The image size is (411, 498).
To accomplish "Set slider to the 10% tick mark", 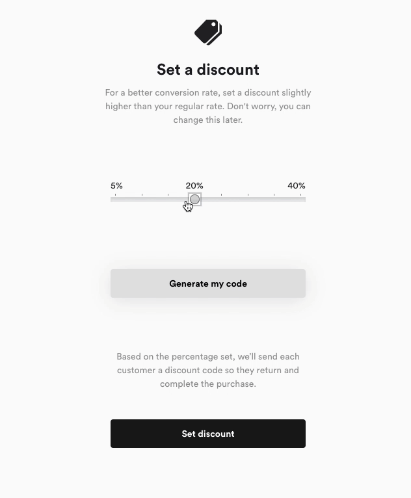I will click(x=142, y=199).
